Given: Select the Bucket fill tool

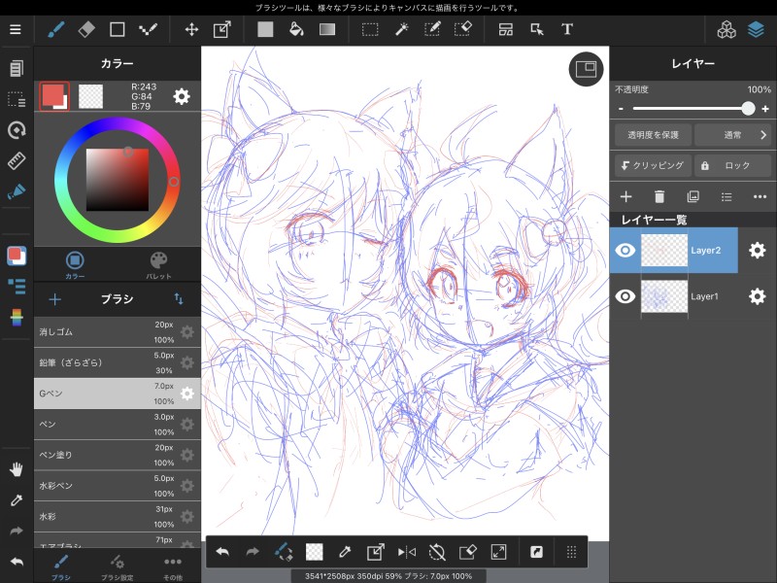Looking at the screenshot, I should [296, 29].
